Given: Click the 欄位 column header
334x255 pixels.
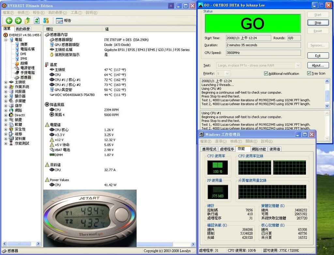Looking at the screenshot, I should (73, 29).
